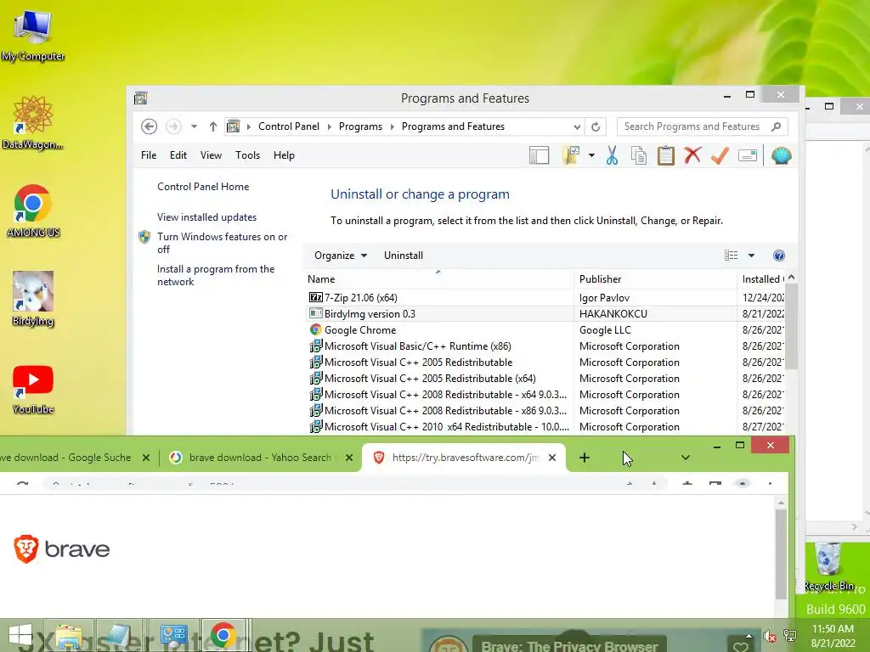870x652 pixels.
Task: Open Windows Start button
Action: 20,635
